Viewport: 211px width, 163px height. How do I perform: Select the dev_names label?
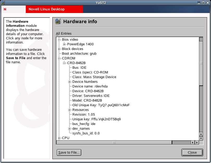click(x=81, y=129)
